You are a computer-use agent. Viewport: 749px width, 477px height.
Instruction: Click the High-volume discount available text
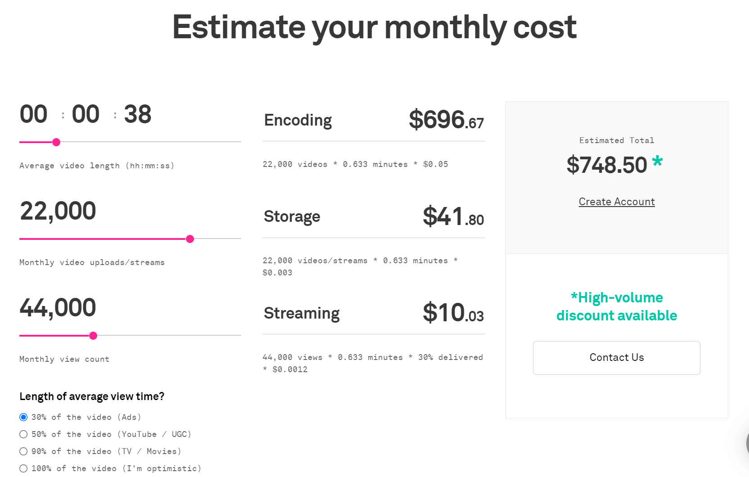click(617, 306)
